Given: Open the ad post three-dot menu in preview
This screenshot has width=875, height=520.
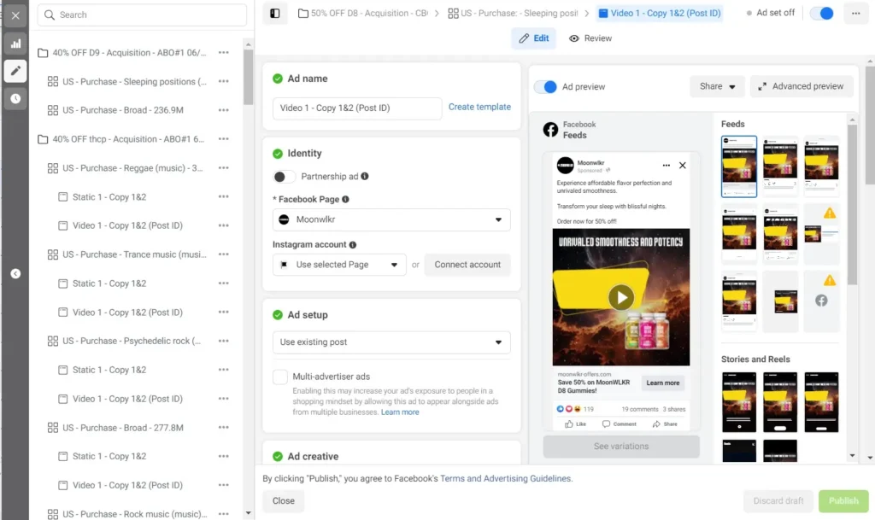Looking at the screenshot, I should pos(667,166).
